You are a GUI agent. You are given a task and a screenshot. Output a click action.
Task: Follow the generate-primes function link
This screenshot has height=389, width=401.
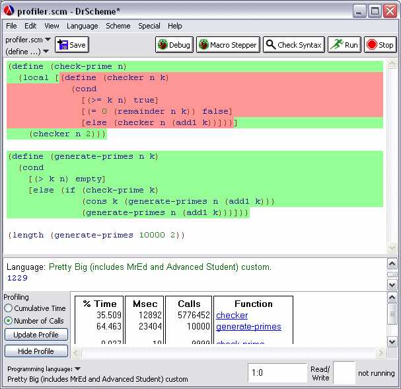point(248,327)
